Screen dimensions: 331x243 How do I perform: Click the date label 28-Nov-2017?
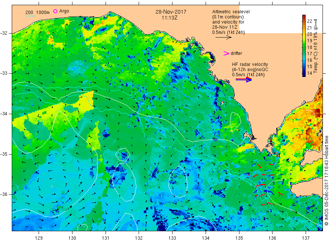[171, 12]
